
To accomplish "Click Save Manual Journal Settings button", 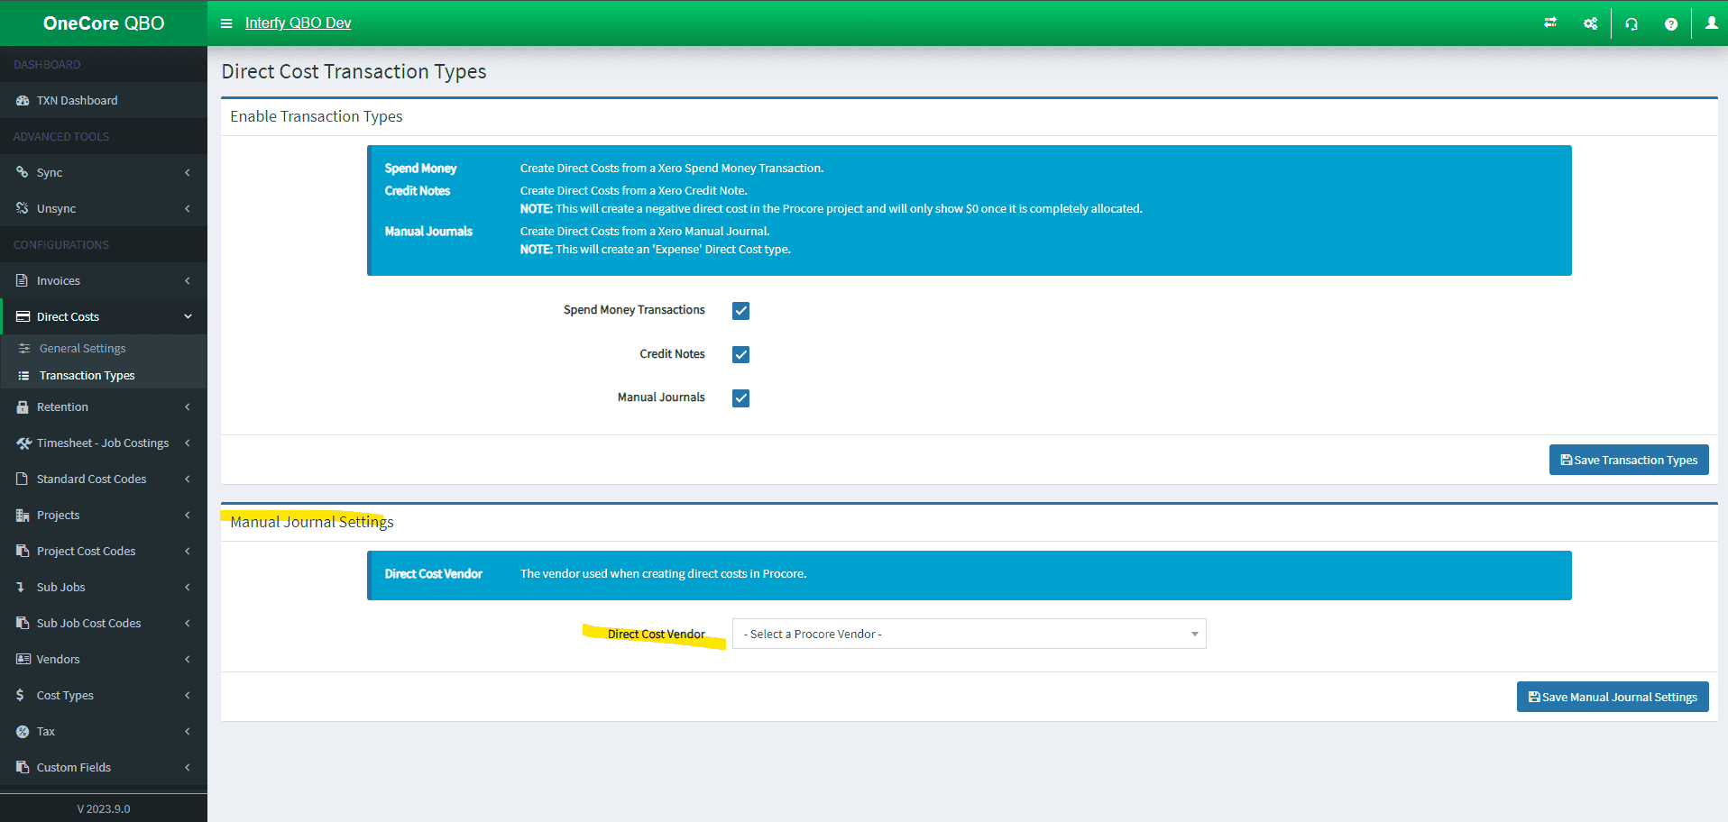I will pyautogui.click(x=1612, y=697).
